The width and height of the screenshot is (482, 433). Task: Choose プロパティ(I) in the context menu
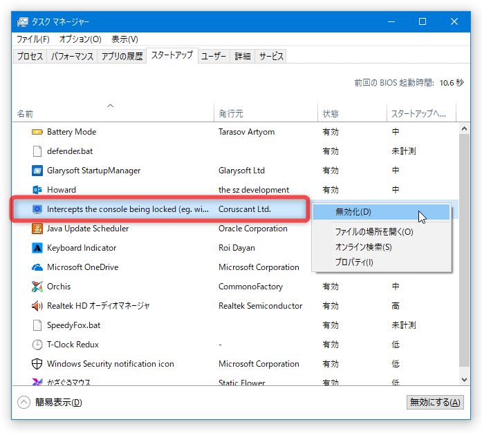tap(381, 262)
